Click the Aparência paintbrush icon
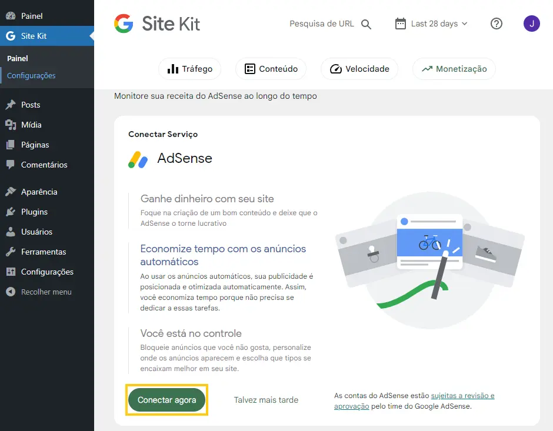 coord(11,192)
